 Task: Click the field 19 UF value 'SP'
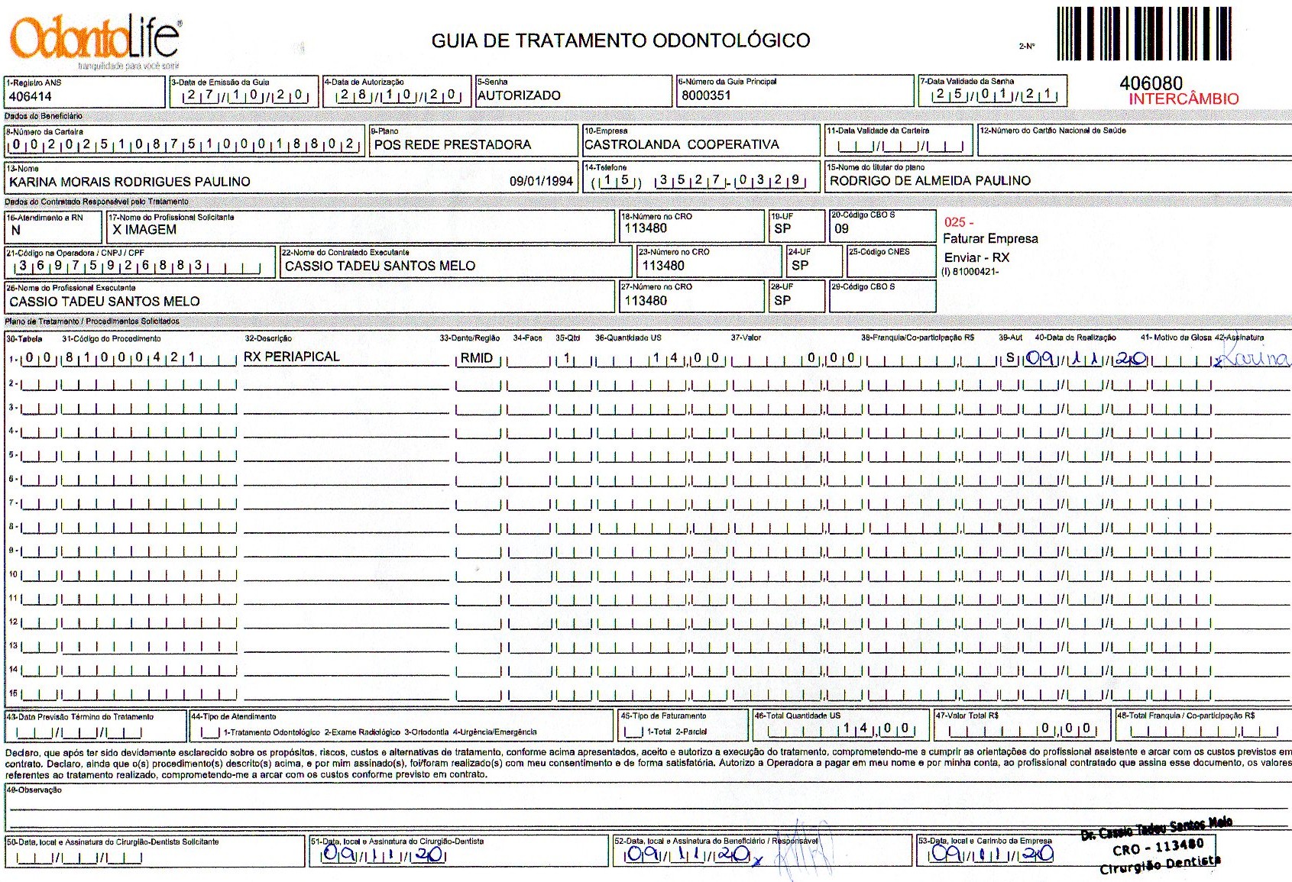click(782, 228)
